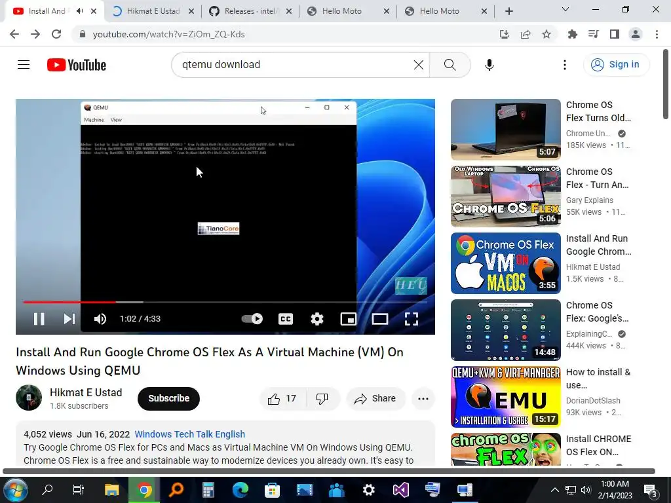The height and width of the screenshot is (503, 671).
Task: Open 'Chrome OS Flex Turns Old' thumbnail
Action: pyautogui.click(x=505, y=130)
